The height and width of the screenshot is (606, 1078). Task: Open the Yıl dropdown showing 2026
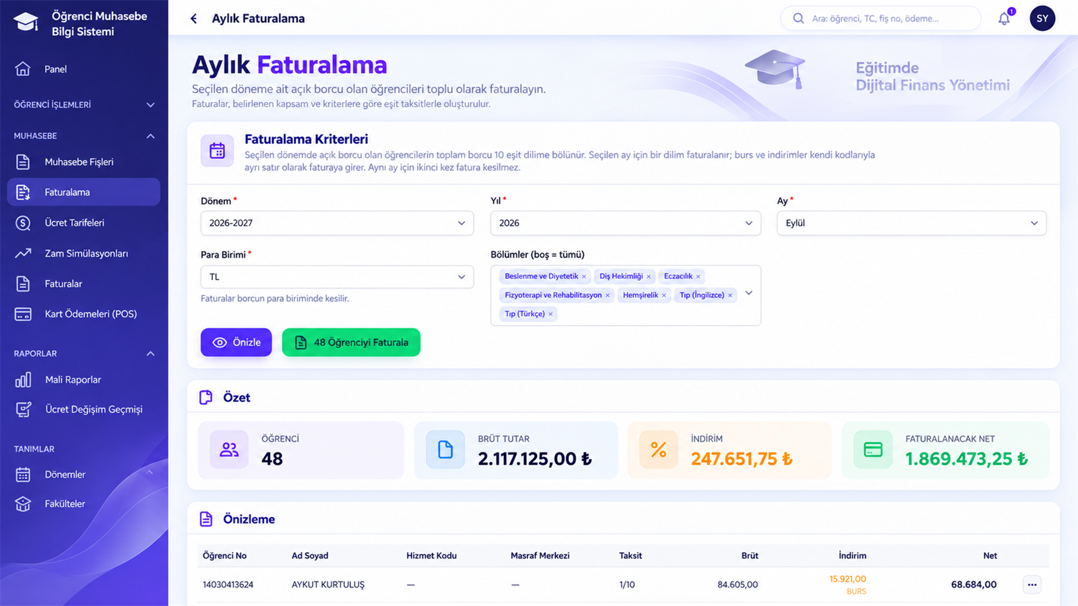coord(625,223)
